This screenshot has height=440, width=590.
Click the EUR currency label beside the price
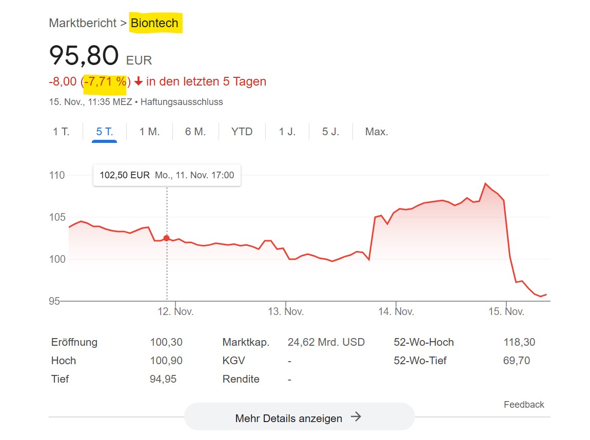(139, 60)
